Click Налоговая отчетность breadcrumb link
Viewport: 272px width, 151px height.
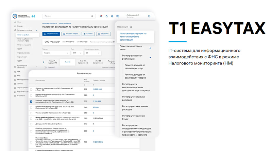[x=50, y=24]
